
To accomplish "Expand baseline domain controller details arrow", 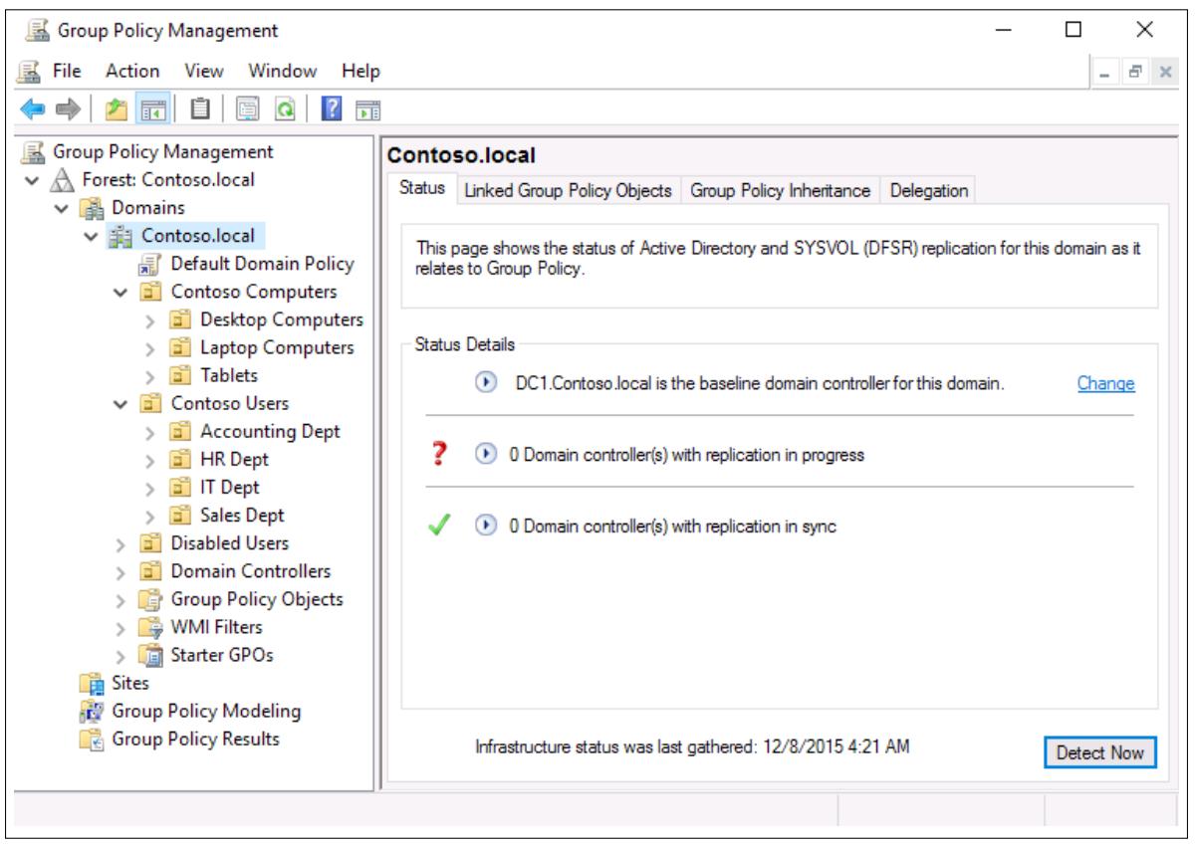I will (x=487, y=382).
